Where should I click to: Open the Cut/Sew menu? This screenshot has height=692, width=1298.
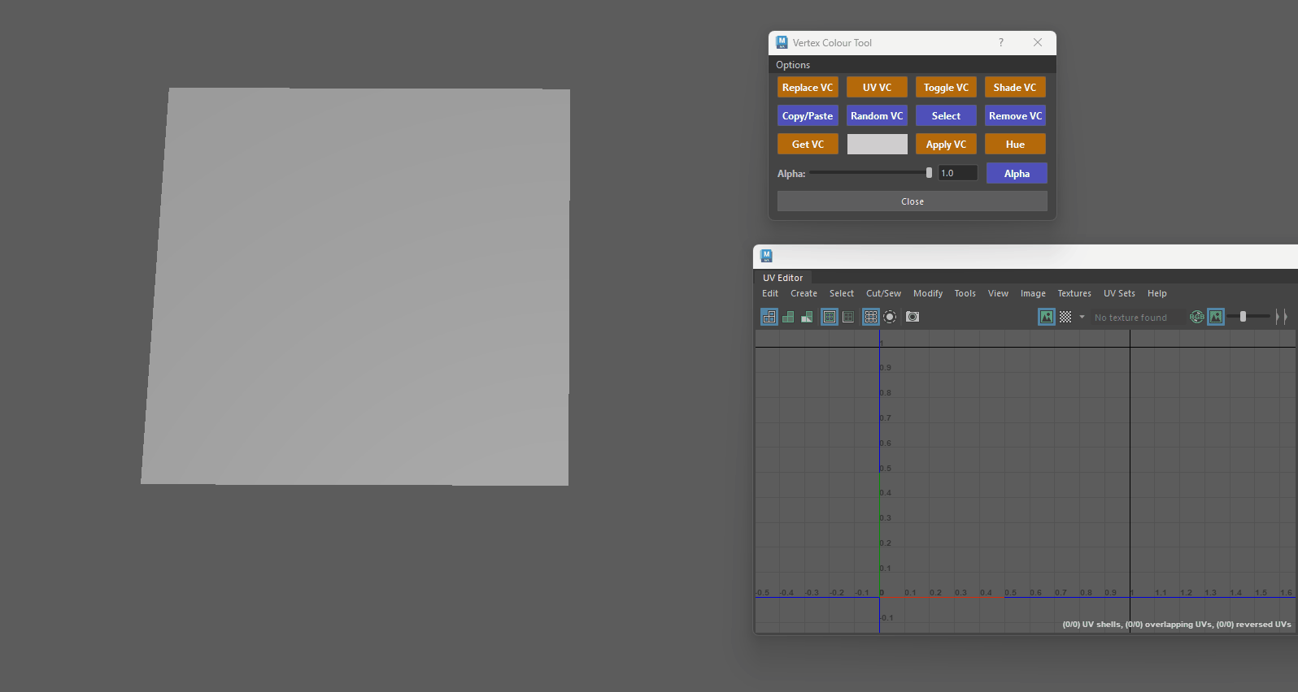click(x=883, y=293)
